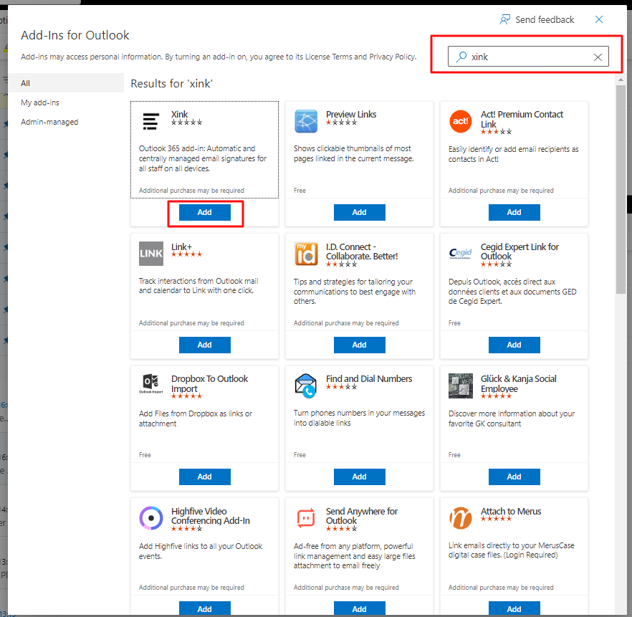Click the Glück & Kanja Social Employee thumbnail
This screenshot has height=617, width=632.
(461, 386)
